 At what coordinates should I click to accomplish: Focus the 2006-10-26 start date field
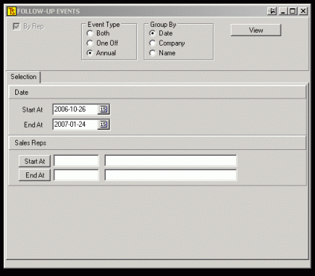75,109
